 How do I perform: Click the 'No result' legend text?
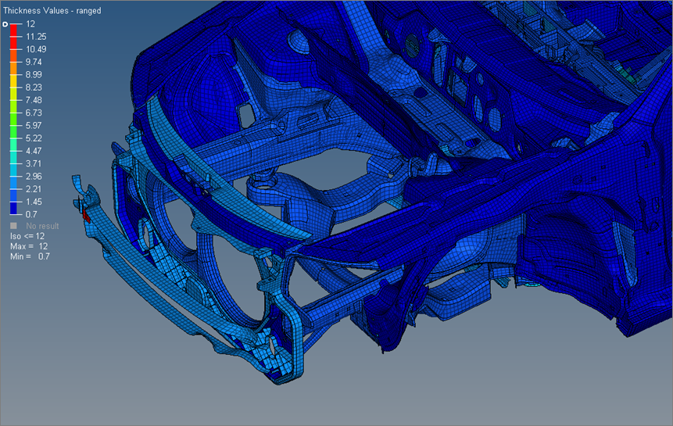(x=42, y=226)
